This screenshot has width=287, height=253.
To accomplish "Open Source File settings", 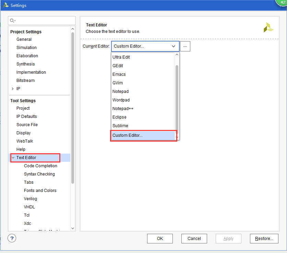I will [x=27, y=125].
